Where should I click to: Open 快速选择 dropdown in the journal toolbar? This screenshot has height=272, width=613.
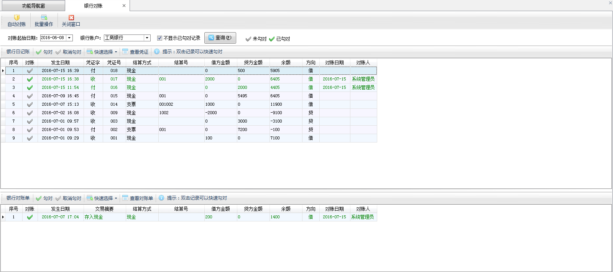(x=102, y=52)
